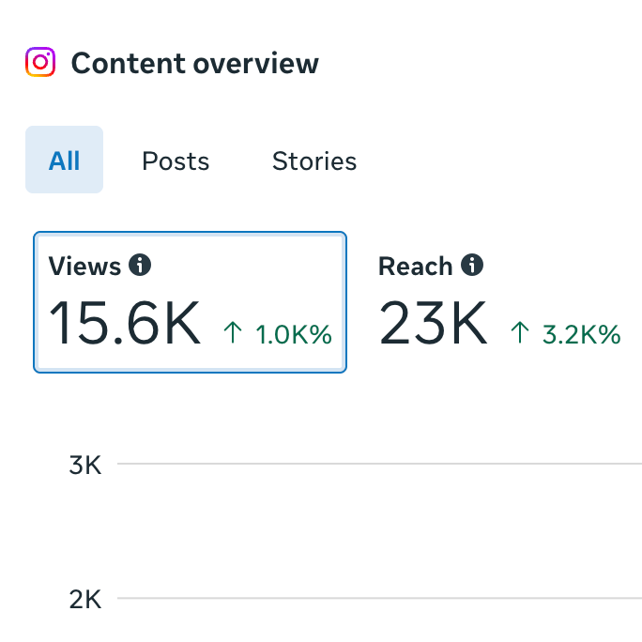Click the green up arrow beside 3.2K%
The image size is (642, 642).
(x=520, y=332)
